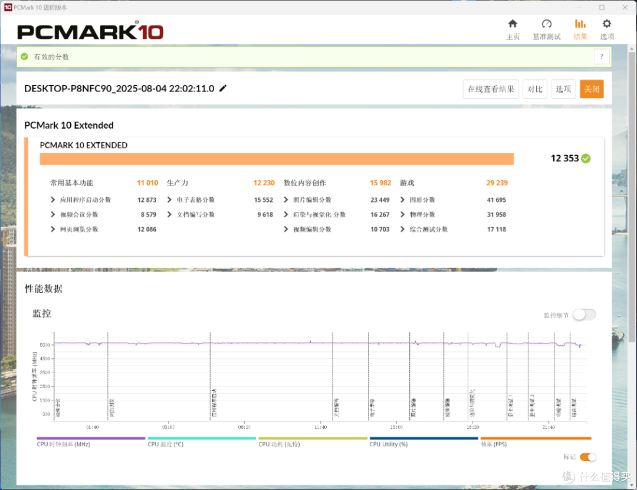Expand 网页浏览分数 row
Screen dimensions: 637x490
(53, 229)
